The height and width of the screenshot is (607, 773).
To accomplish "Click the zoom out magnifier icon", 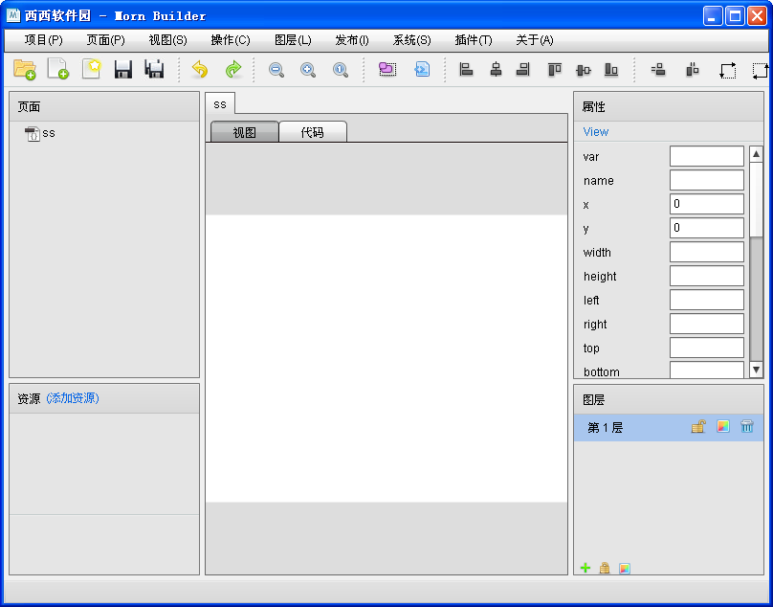I will (276, 70).
